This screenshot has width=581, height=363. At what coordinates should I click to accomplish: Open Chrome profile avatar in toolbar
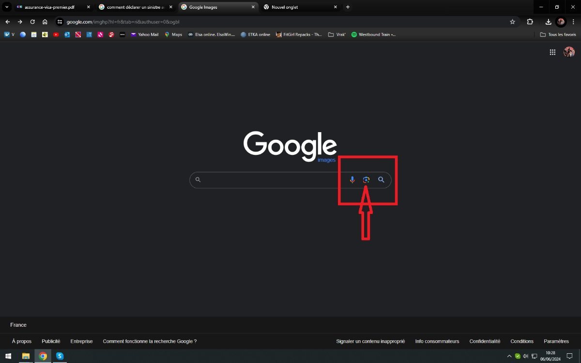coord(561,22)
